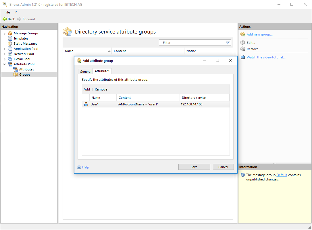Click the Attributes icon under Attribute Pool

[16, 69]
